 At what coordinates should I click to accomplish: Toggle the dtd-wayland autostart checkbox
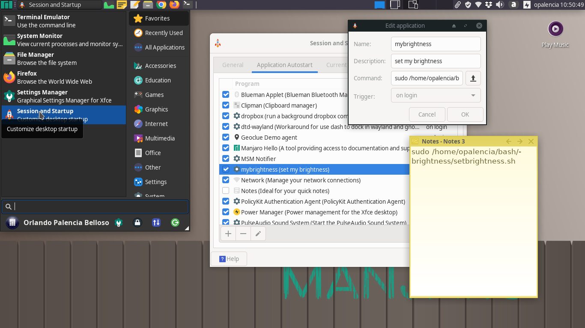[226, 126]
